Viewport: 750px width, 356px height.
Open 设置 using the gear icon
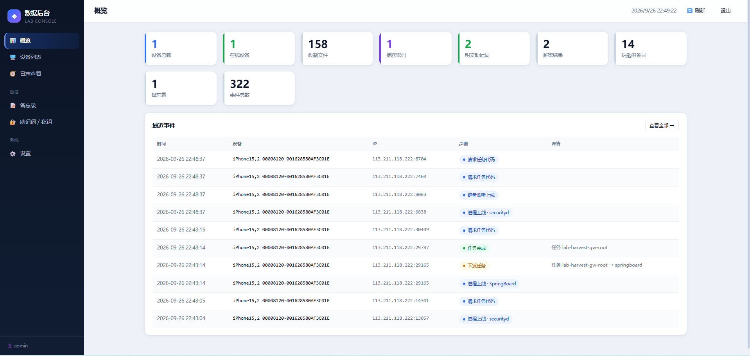[x=13, y=154]
